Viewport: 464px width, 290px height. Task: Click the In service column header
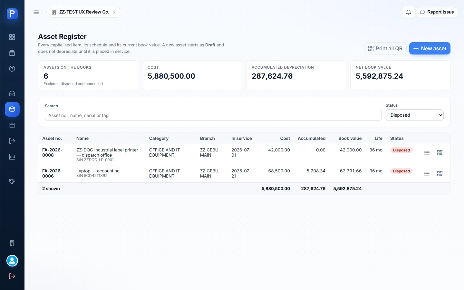click(242, 138)
